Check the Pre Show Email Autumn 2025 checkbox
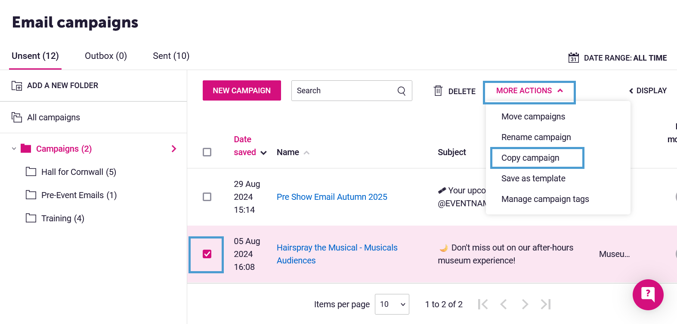The width and height of the screenshot is (677, 324). (x=207, y=197)
